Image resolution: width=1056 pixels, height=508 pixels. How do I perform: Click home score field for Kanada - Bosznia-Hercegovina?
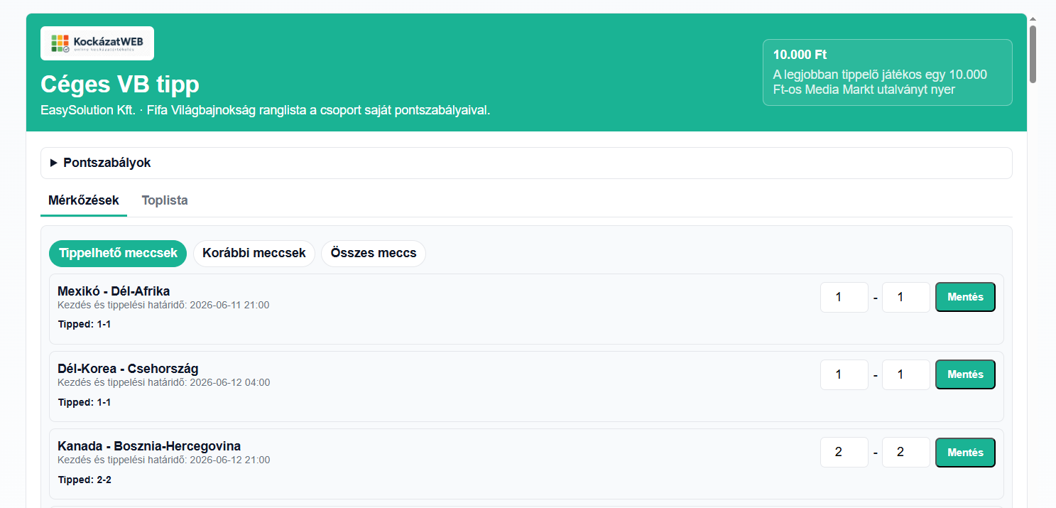pos(844,452)
